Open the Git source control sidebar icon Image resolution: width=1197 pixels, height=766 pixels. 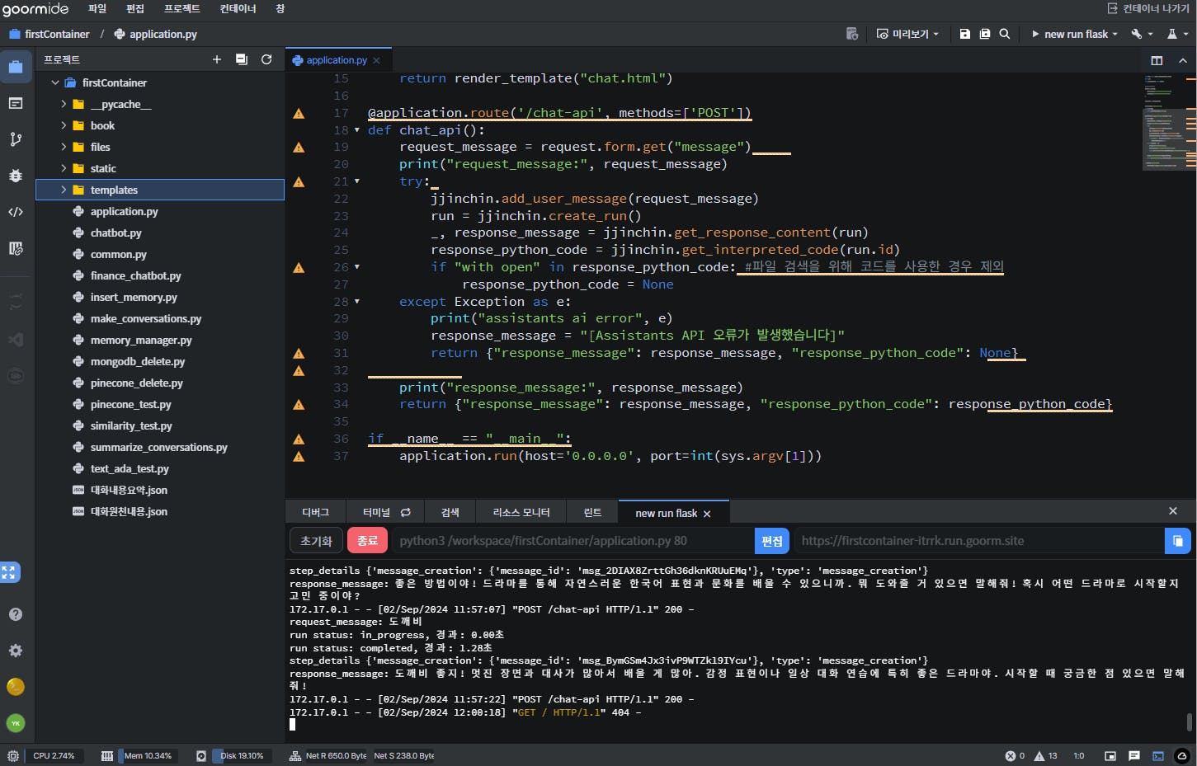tap(16, 139)
